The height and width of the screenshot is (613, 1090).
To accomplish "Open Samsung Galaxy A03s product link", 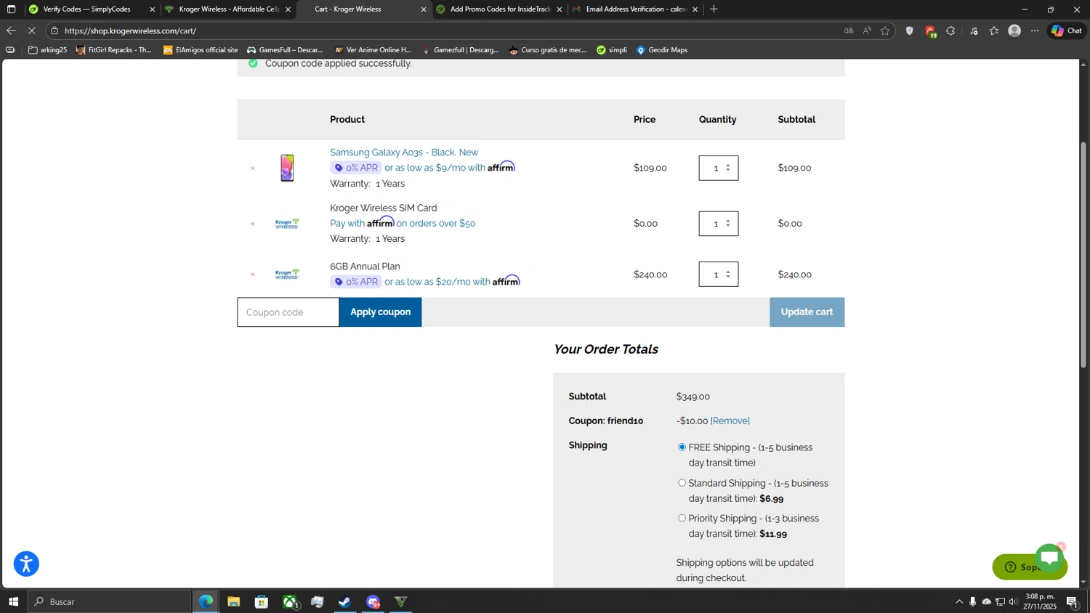I will point(404,153).
